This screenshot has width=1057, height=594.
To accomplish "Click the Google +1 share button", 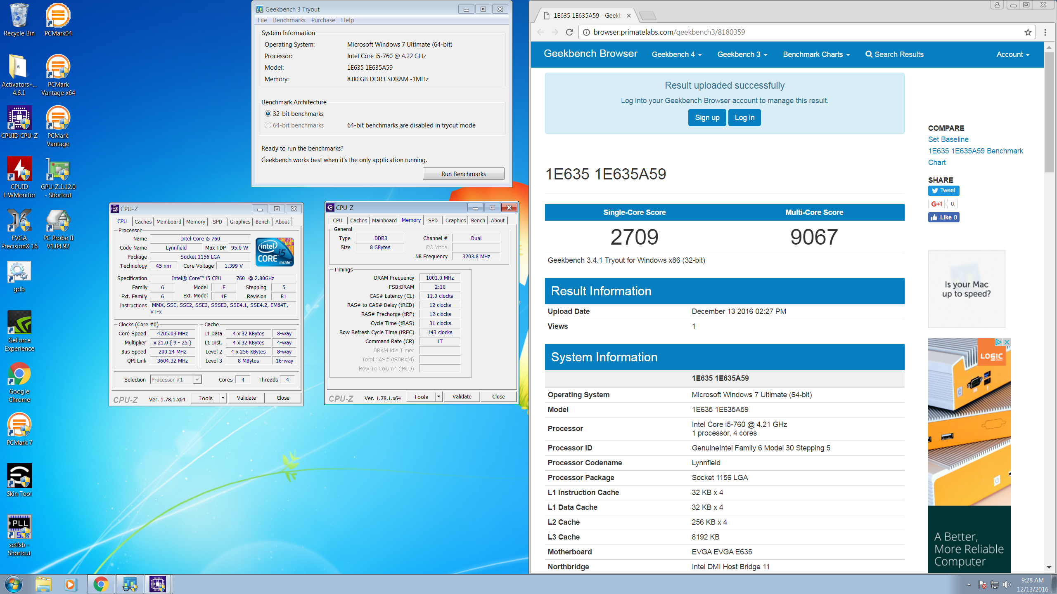I will [x=936, y=204].
